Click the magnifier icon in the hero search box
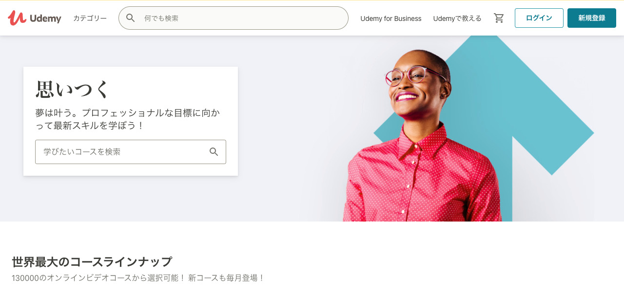624x296 pixels. pos(214,152)
